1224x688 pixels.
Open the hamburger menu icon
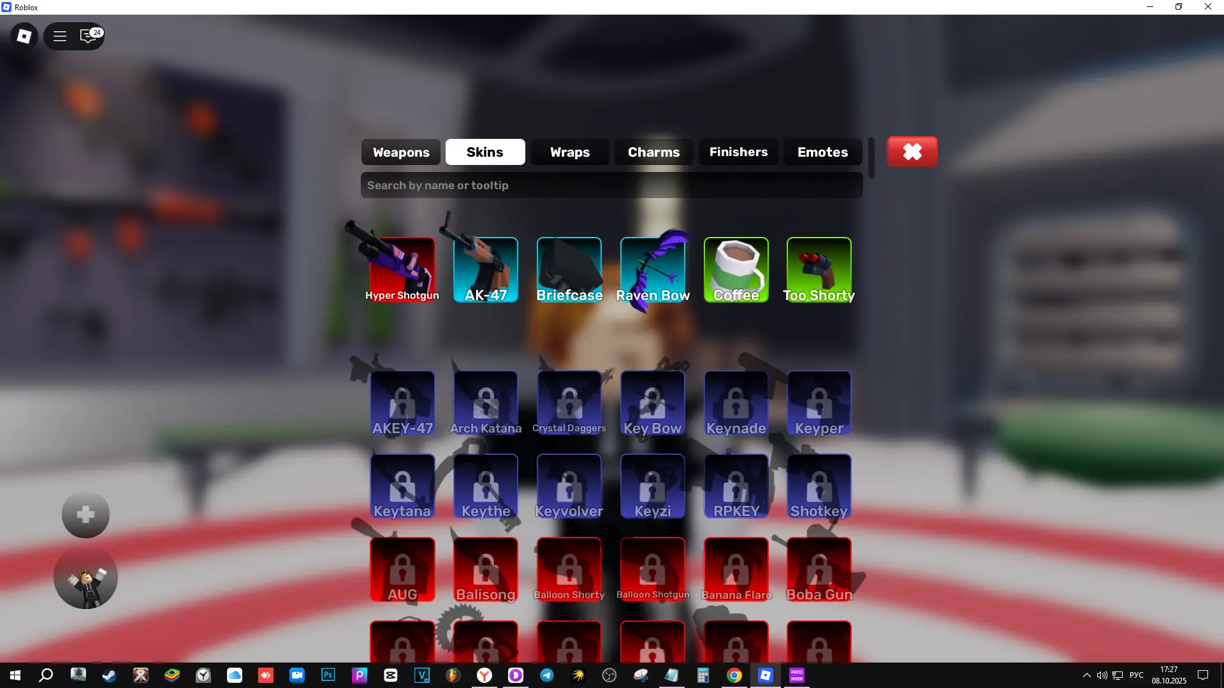pyautogui.click(x=60, y=36)
